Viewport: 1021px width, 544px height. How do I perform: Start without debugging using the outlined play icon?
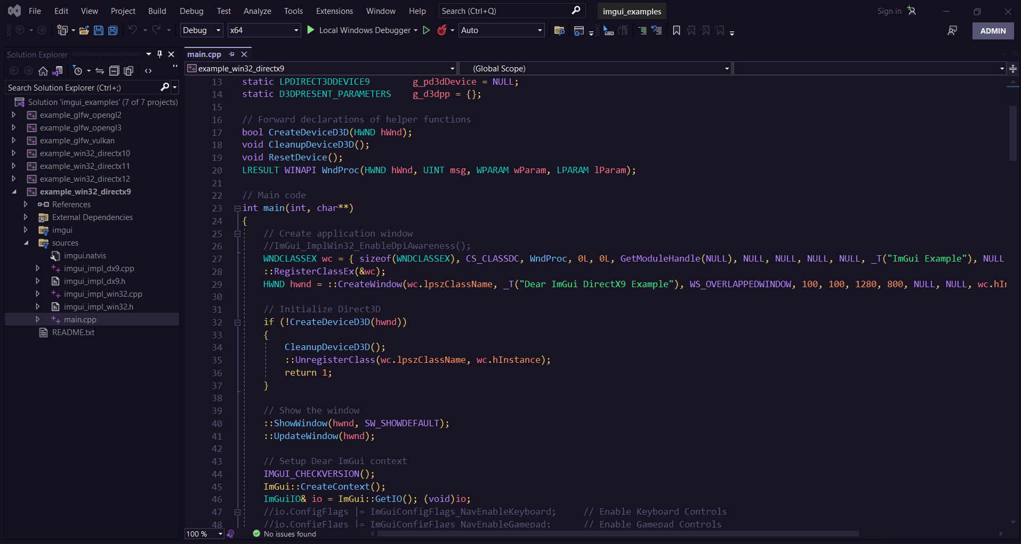tap(427, 30)
